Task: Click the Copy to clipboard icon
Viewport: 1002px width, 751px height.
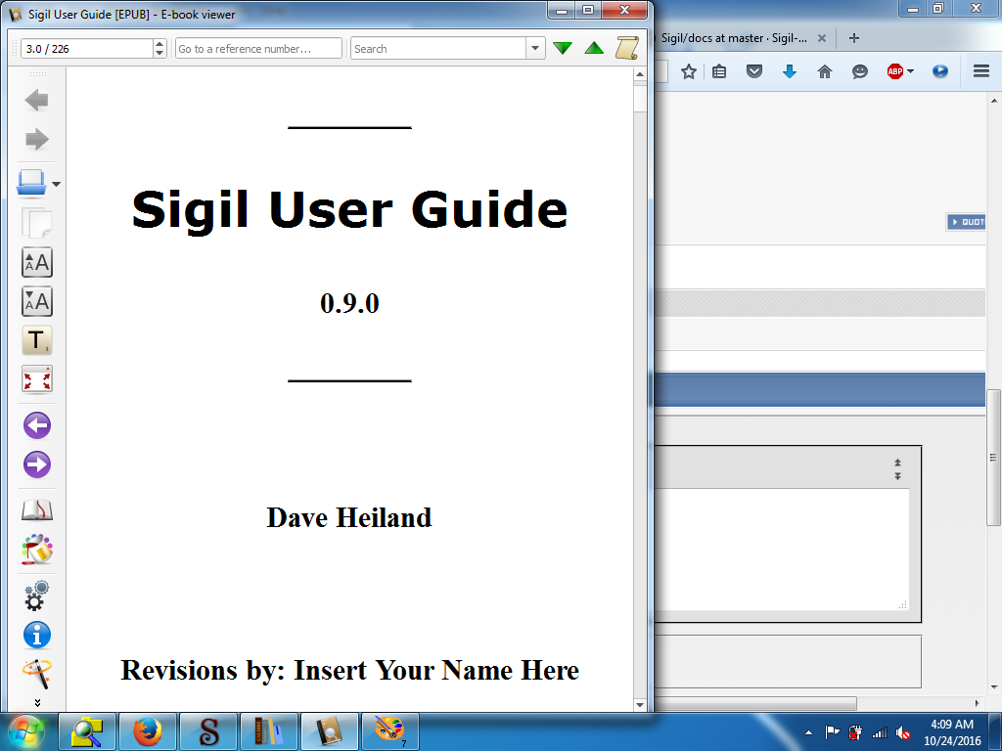Action: click(x=36, y=223)
